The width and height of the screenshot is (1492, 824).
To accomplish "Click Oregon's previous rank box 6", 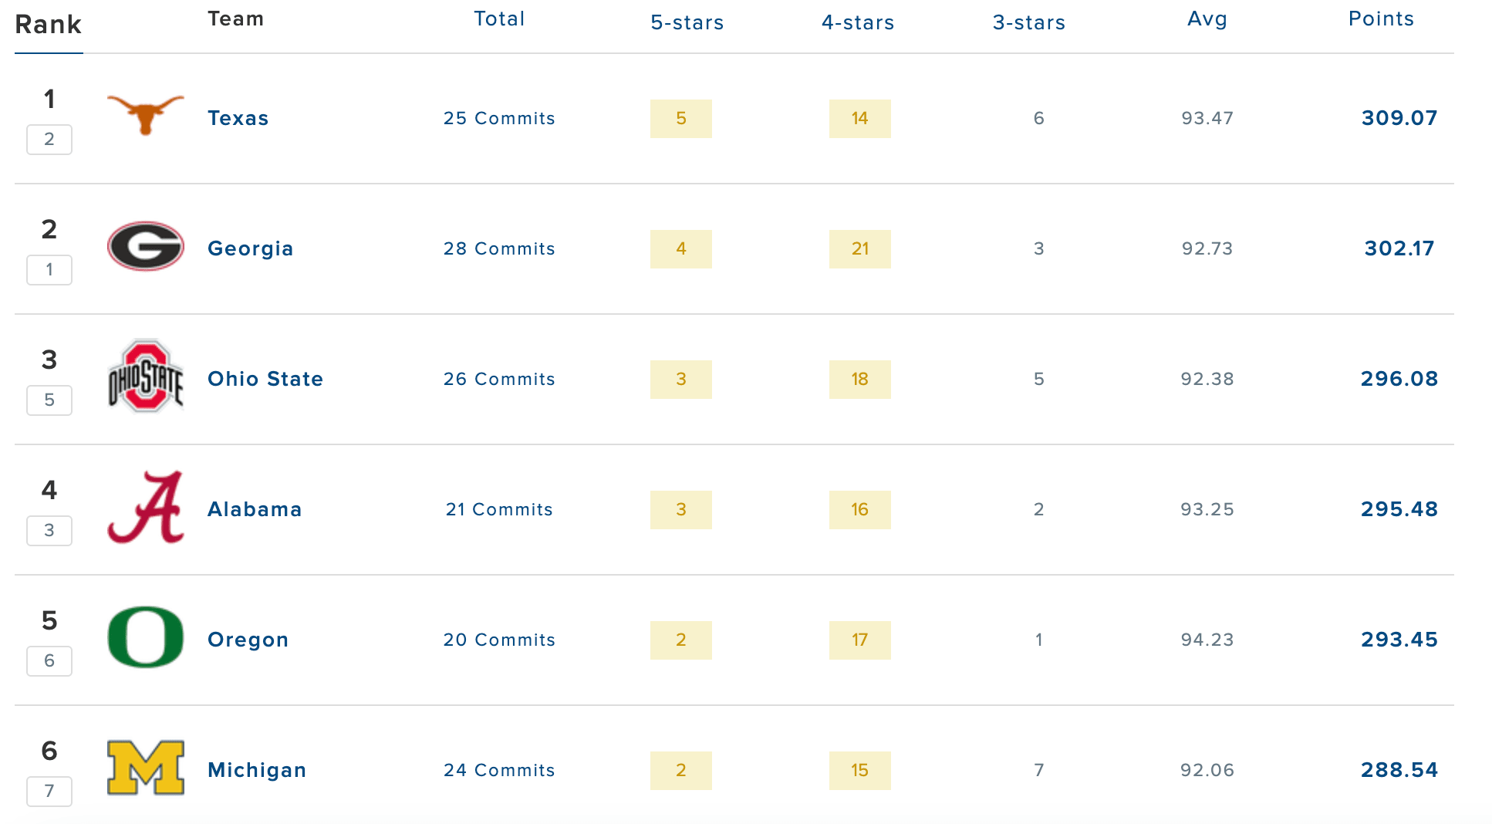I will [49, 661].
